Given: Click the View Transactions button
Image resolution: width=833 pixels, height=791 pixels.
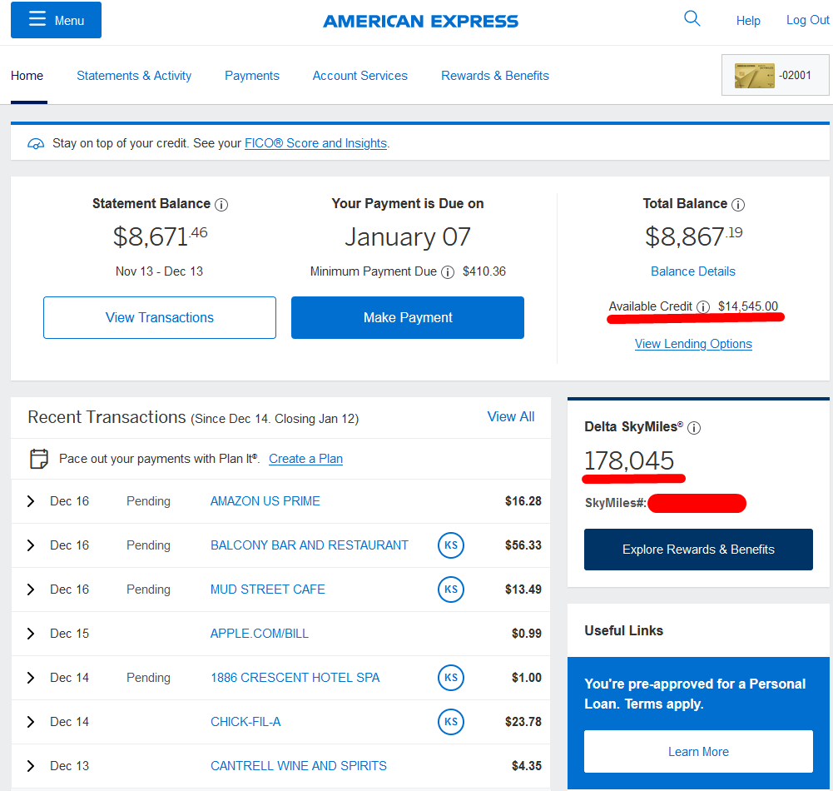Looking at the screenshot, I should tap(160, 317).
